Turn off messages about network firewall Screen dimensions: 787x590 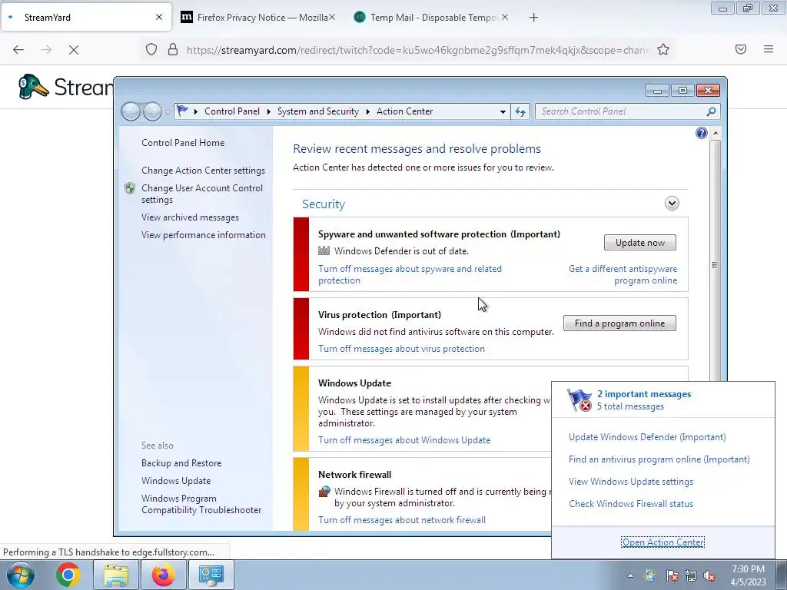[401, 520]
